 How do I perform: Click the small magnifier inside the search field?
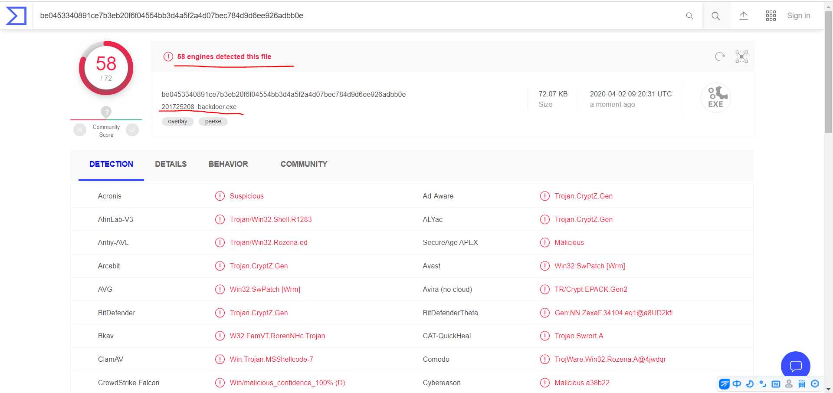coord(689,16)
